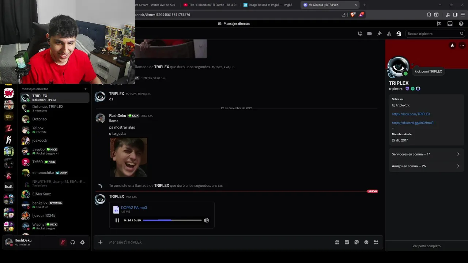This screenshot has height=263, width=468.
Task: Open the GIF picker
Action: pyautogui.click(x=347, y=242)
